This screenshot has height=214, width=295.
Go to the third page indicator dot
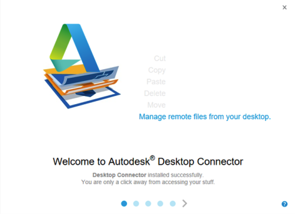point(148,203)
